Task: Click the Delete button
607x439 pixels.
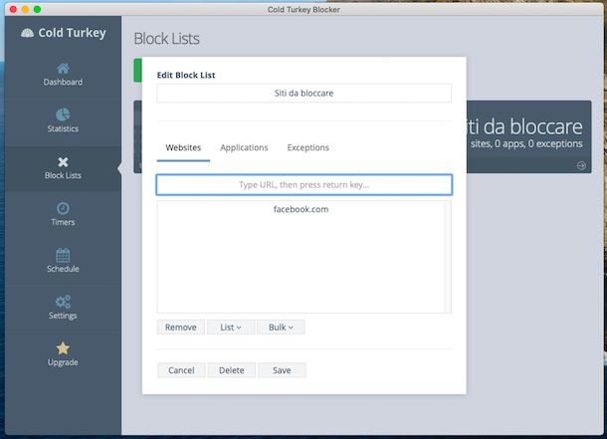Action: click(232, 370)
